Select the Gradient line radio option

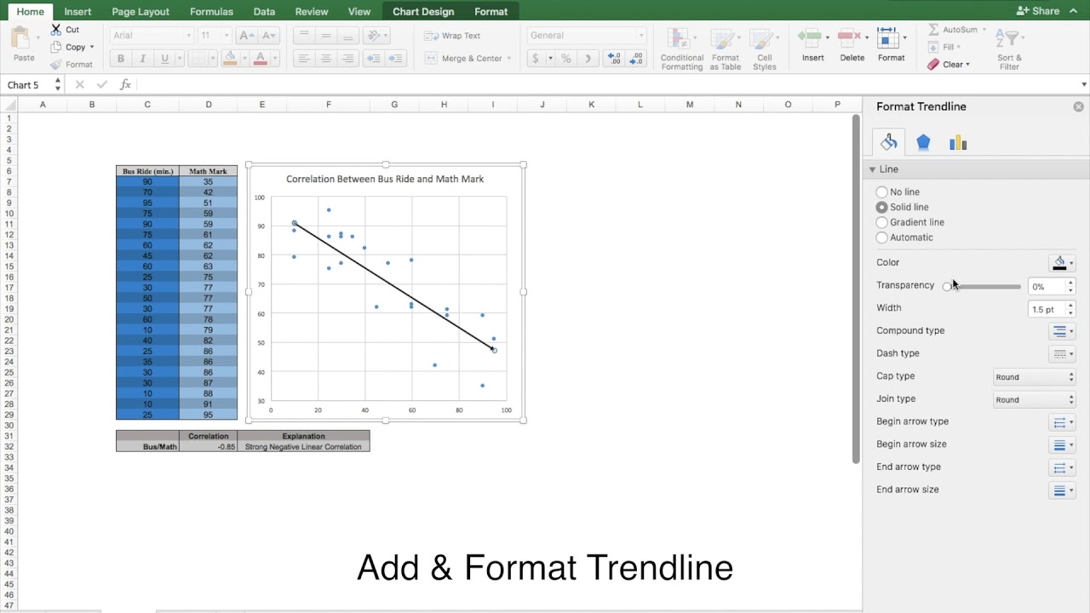point(881,222)
